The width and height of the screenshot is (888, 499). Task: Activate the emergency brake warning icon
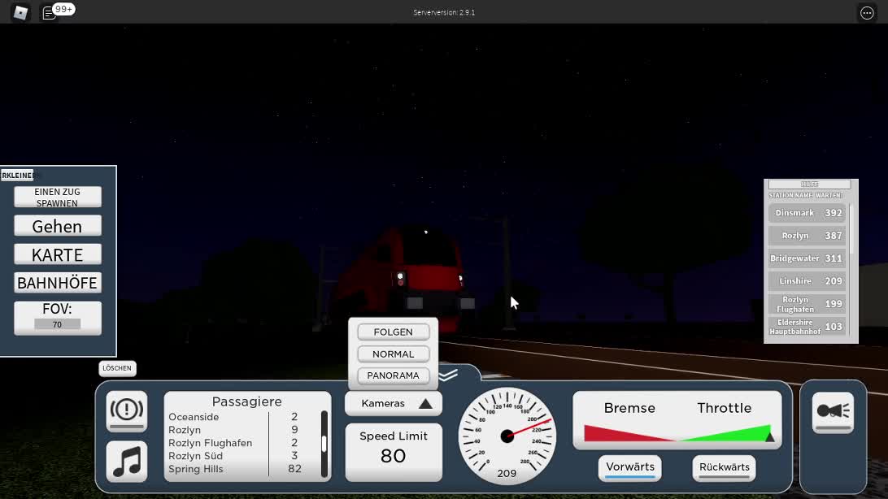126,410
